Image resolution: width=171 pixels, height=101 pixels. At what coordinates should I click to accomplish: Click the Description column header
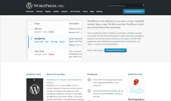[x=74, y=24]
